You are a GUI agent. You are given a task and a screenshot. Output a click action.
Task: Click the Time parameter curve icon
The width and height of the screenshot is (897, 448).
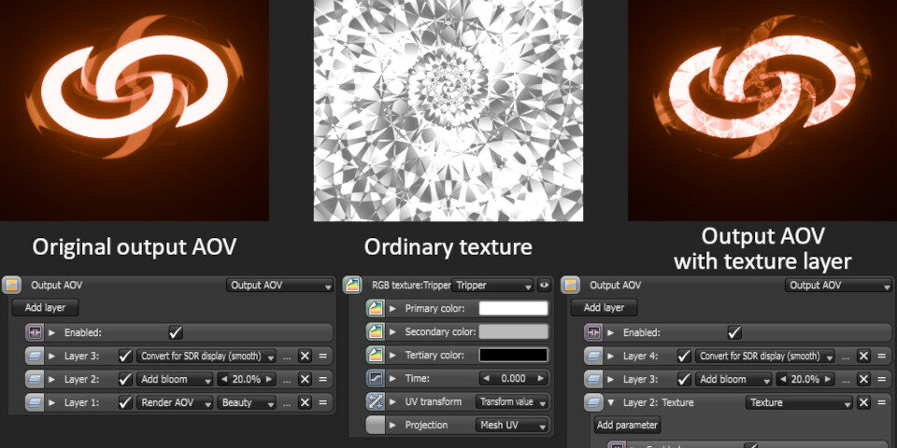click(x=376, y=378)
